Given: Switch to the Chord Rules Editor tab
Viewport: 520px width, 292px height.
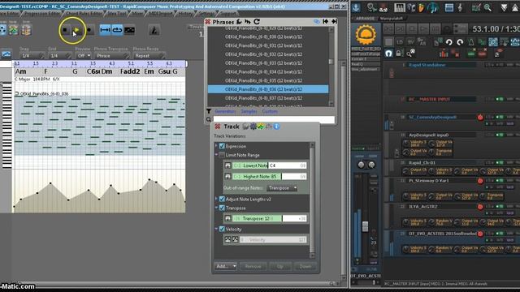Looking at the screenshot, I should point(84,14).
